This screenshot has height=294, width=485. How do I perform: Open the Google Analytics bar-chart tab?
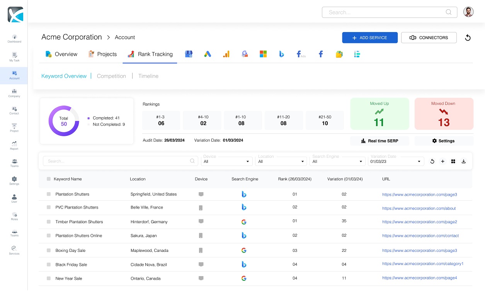226,54
